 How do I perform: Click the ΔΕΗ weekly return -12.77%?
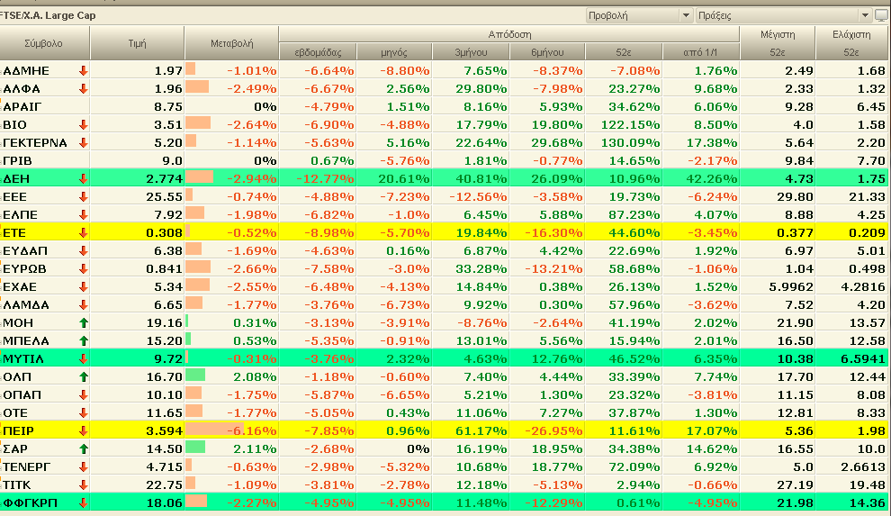(325, 179)
